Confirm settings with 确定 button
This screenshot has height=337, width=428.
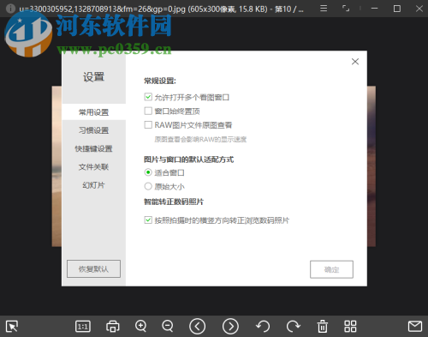(x=331, y=269)
